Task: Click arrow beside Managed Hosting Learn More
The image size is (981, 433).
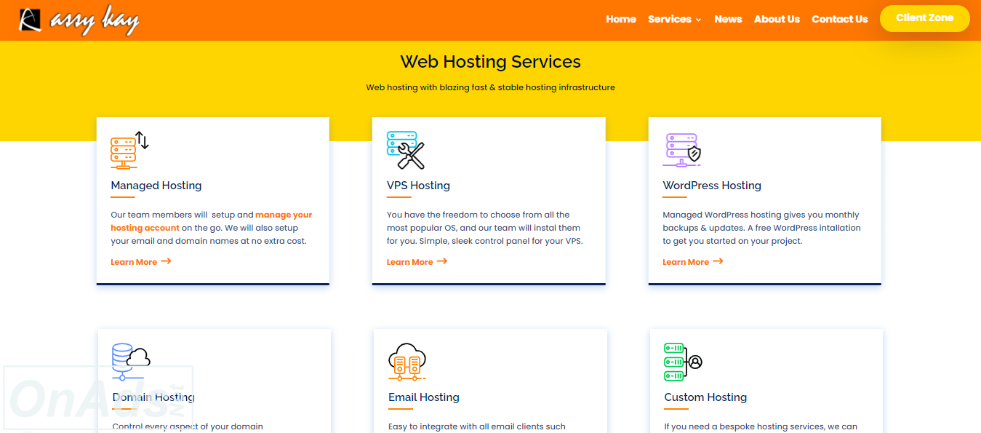Action: [166, 261]
